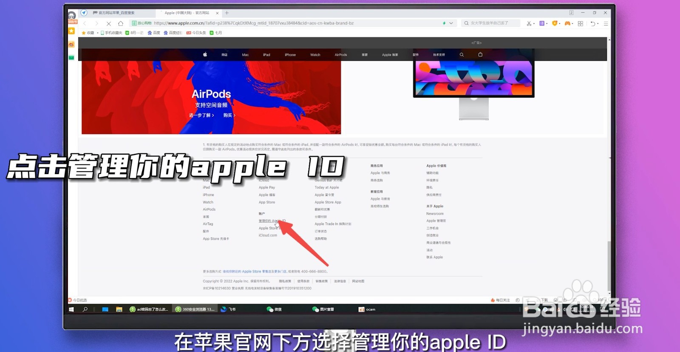The height and width of the screenshot is (352, 680).
Task: Open File Explorer on taskbar
Action: [x=119, y=309]
